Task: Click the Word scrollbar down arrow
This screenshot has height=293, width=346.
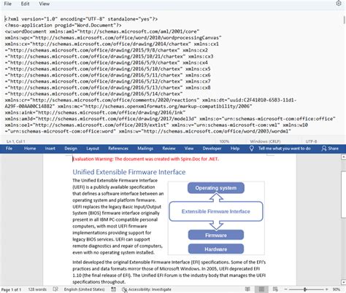Action: [x=344, y=282]
